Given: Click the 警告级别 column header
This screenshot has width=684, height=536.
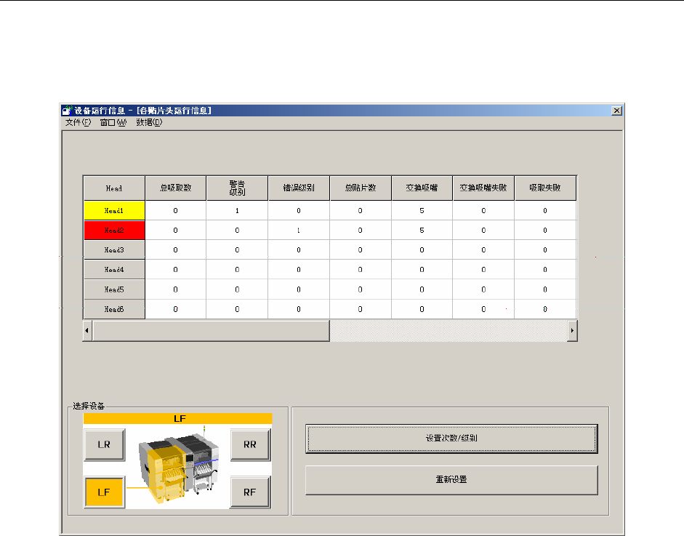Looking at the screenshot, I should tap(237, 188).
